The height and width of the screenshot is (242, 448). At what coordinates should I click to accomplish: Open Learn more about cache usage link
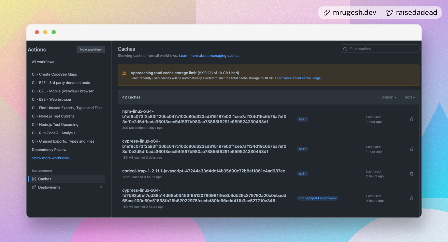[x=298, y=78]
